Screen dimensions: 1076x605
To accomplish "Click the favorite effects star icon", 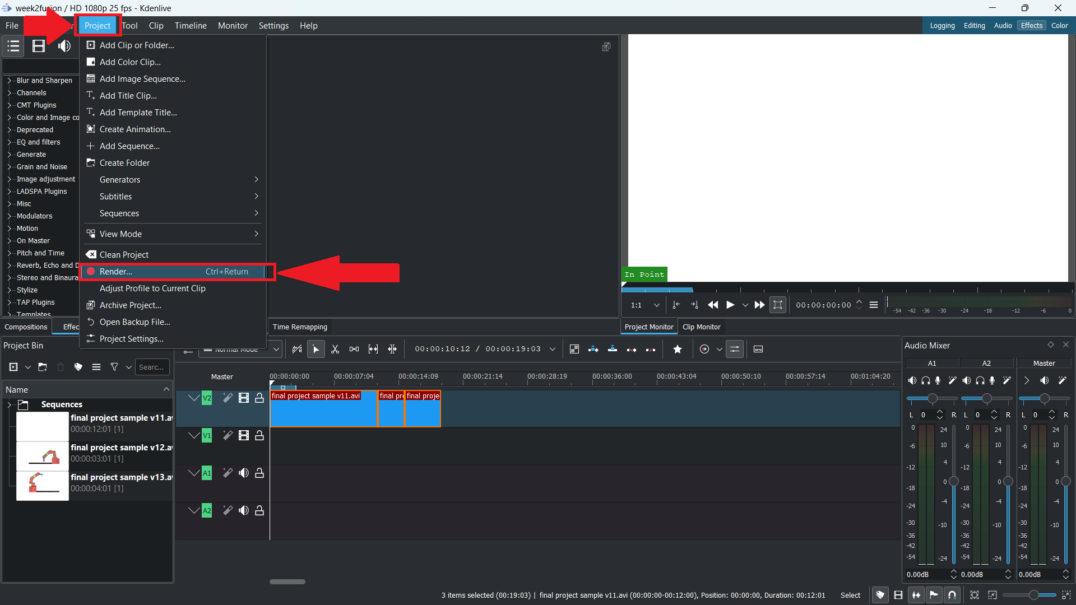I will click(x=678, y=349).
